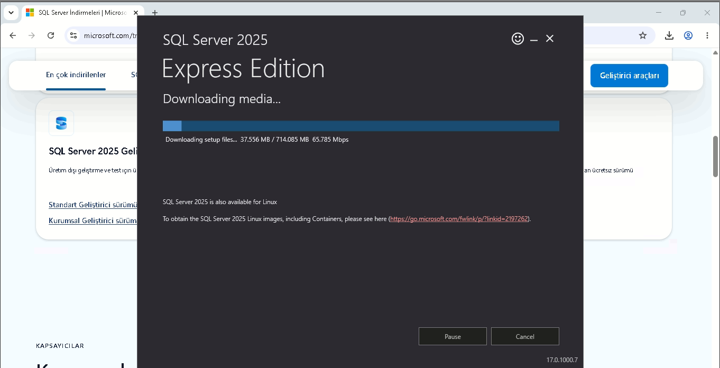Open the tab search dropdown arrow
This screenshot has width=720, height=368.
(x=11, y=12)
